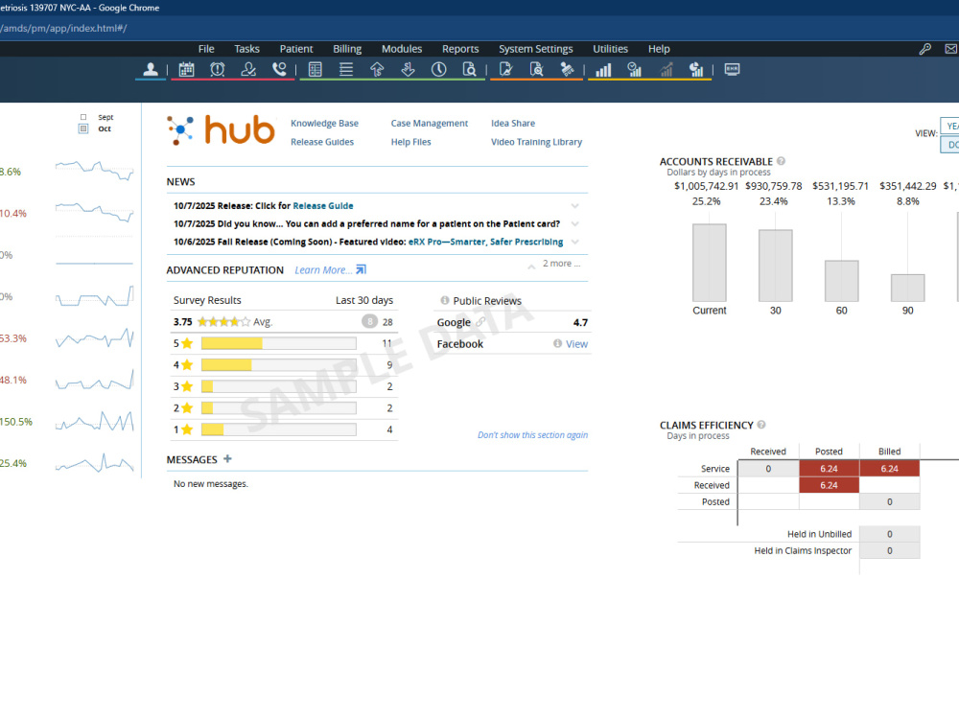Open the File menu
Viewport: 959px width, 719px height.
coord(206,49)
